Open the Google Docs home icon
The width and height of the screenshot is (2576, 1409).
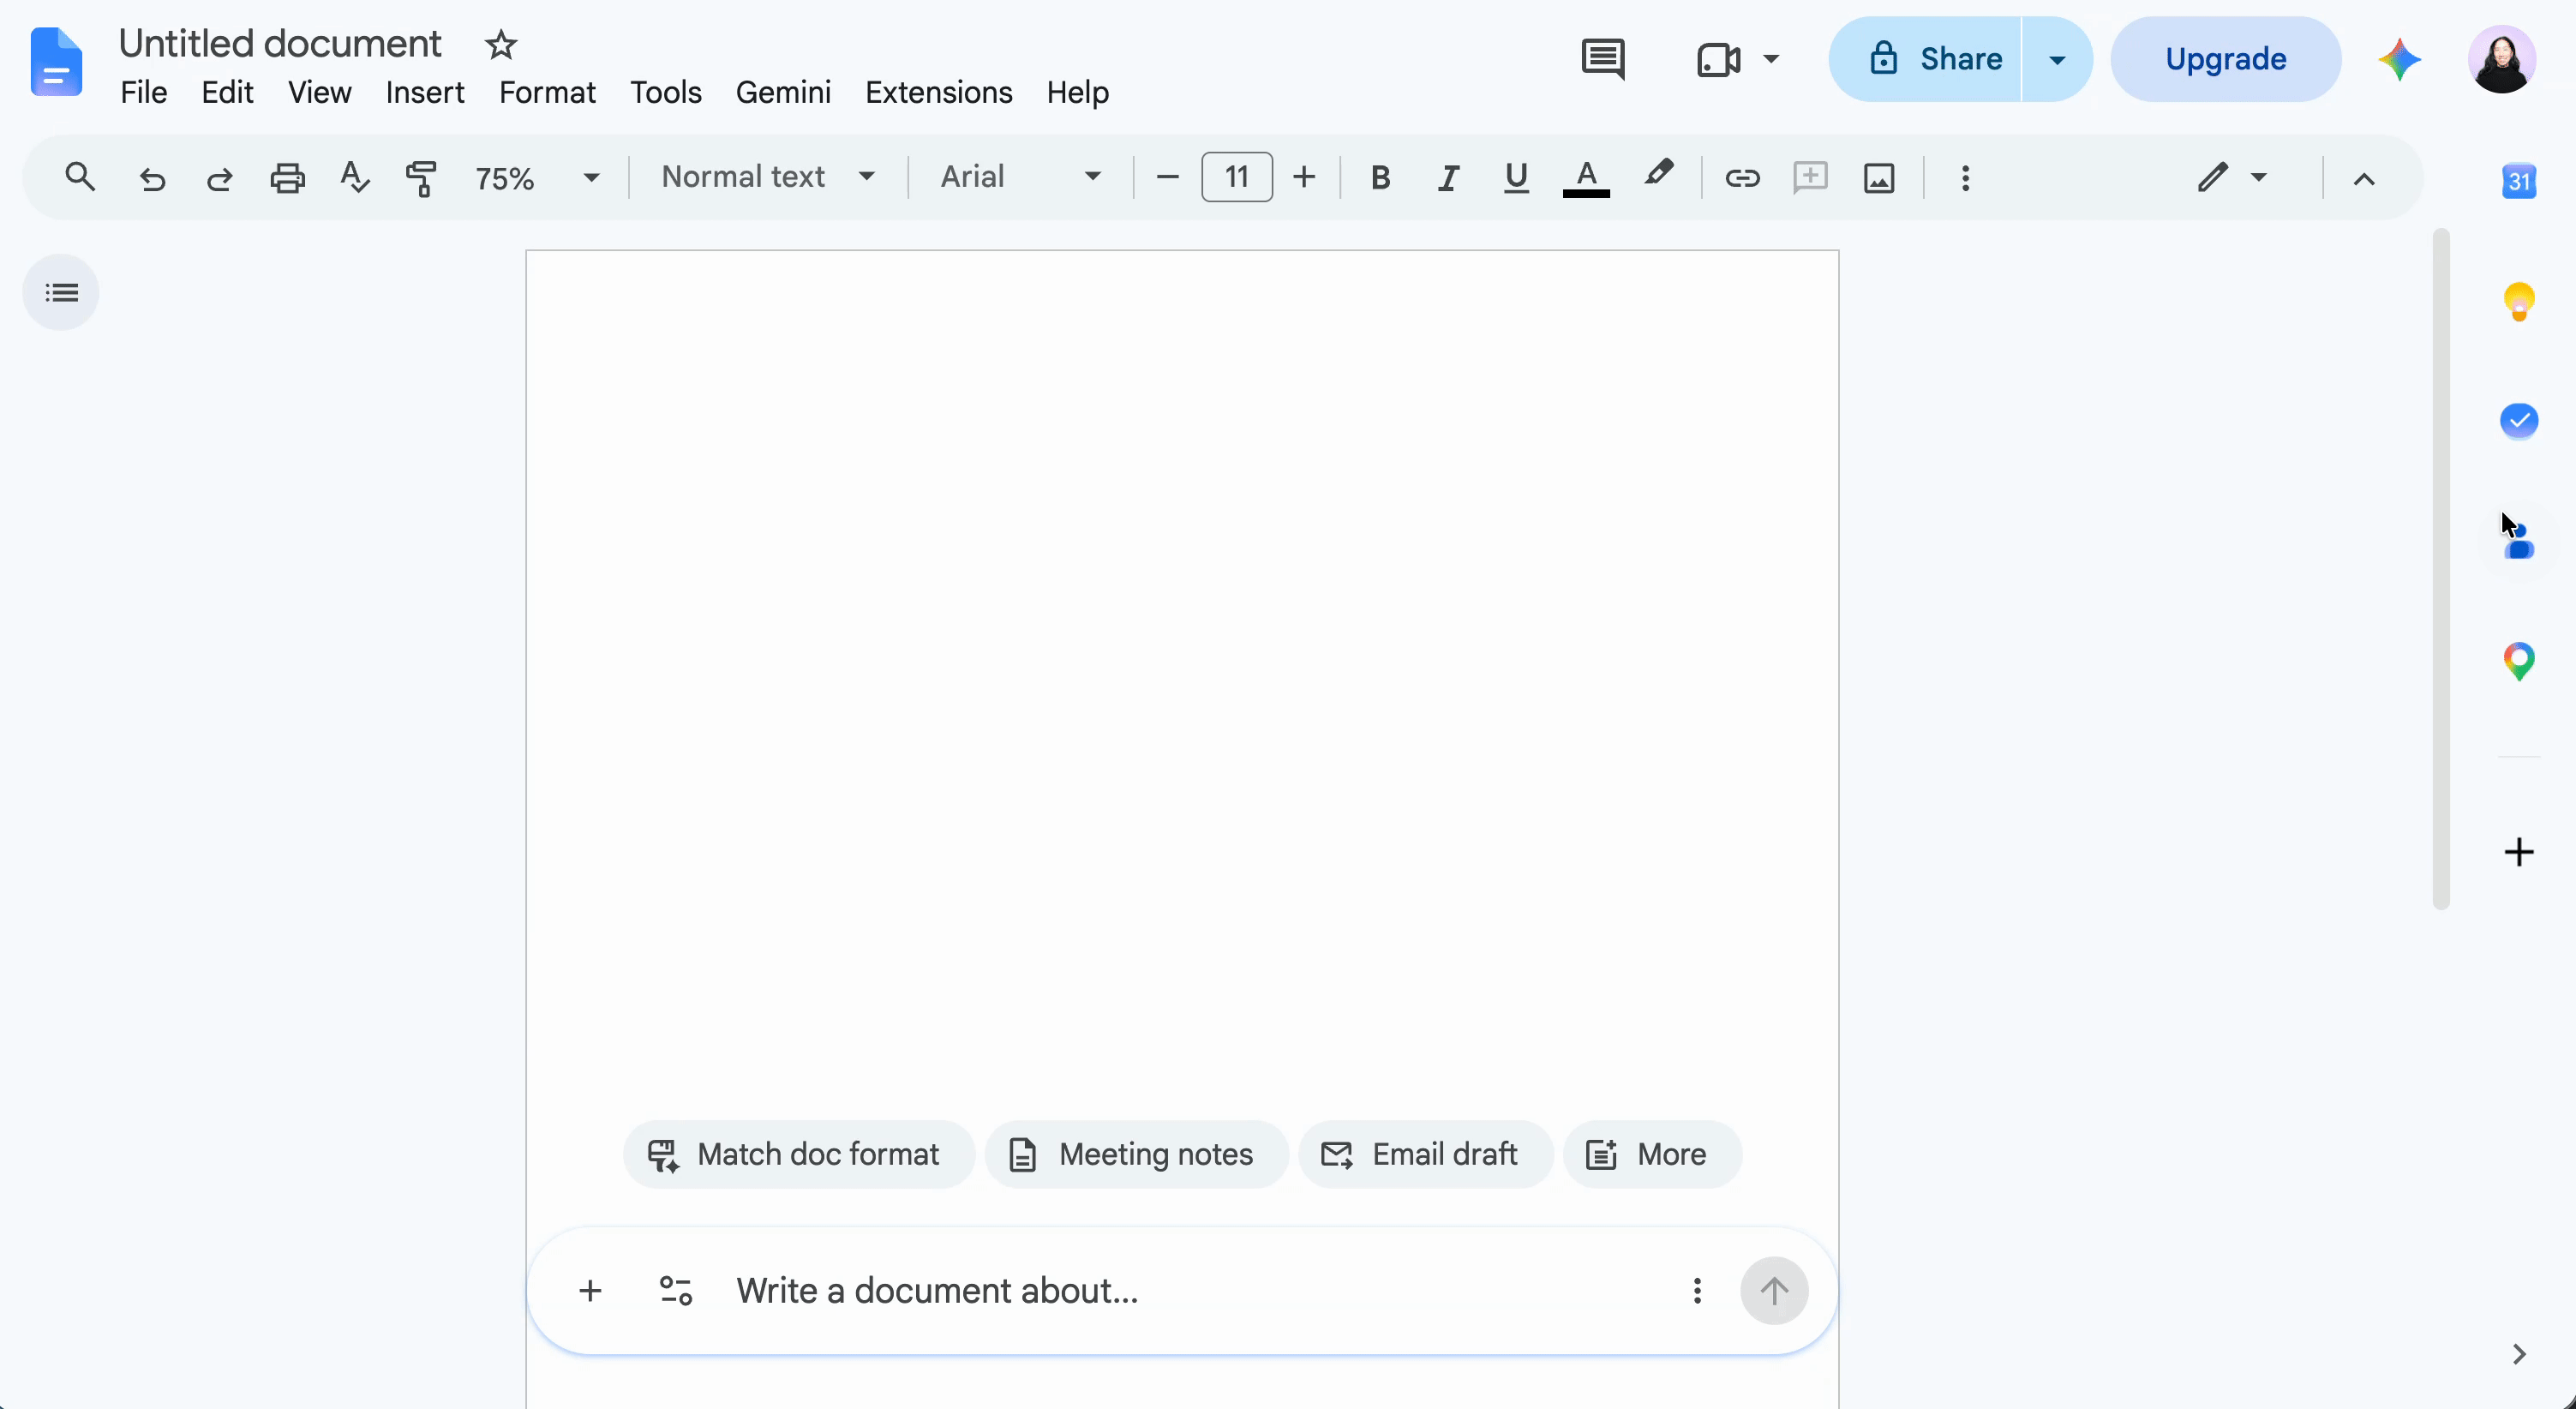[x=56, y=62]
